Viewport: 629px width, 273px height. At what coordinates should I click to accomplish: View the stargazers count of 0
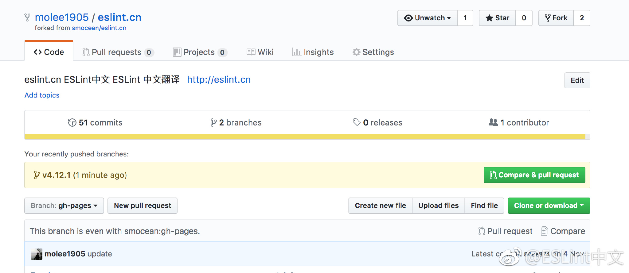(x=524, y=18)
